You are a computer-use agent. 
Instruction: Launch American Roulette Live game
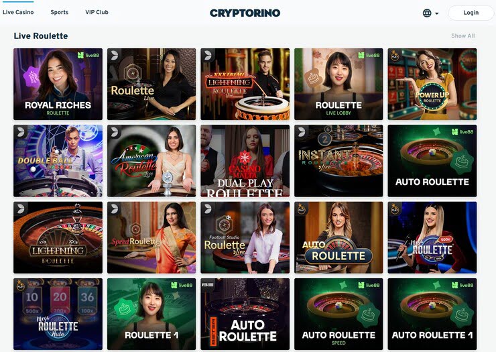click(x=151, y=160)
